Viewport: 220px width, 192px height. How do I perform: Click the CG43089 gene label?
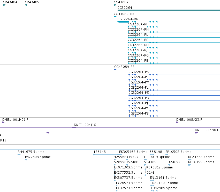(x=121, y=2)
